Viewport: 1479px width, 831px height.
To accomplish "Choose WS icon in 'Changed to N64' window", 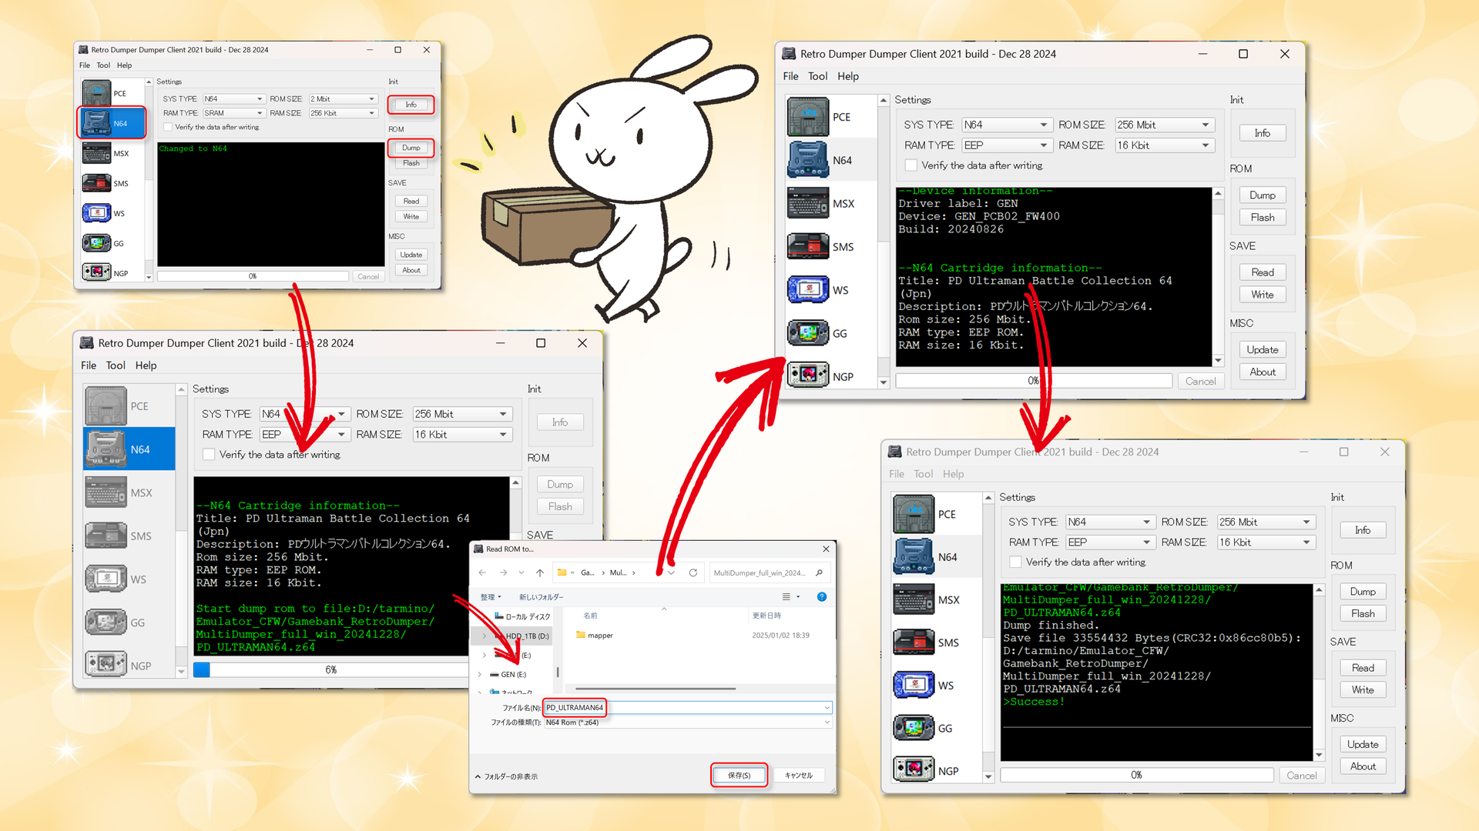I will pyautogui.click(x=96, y=213).
